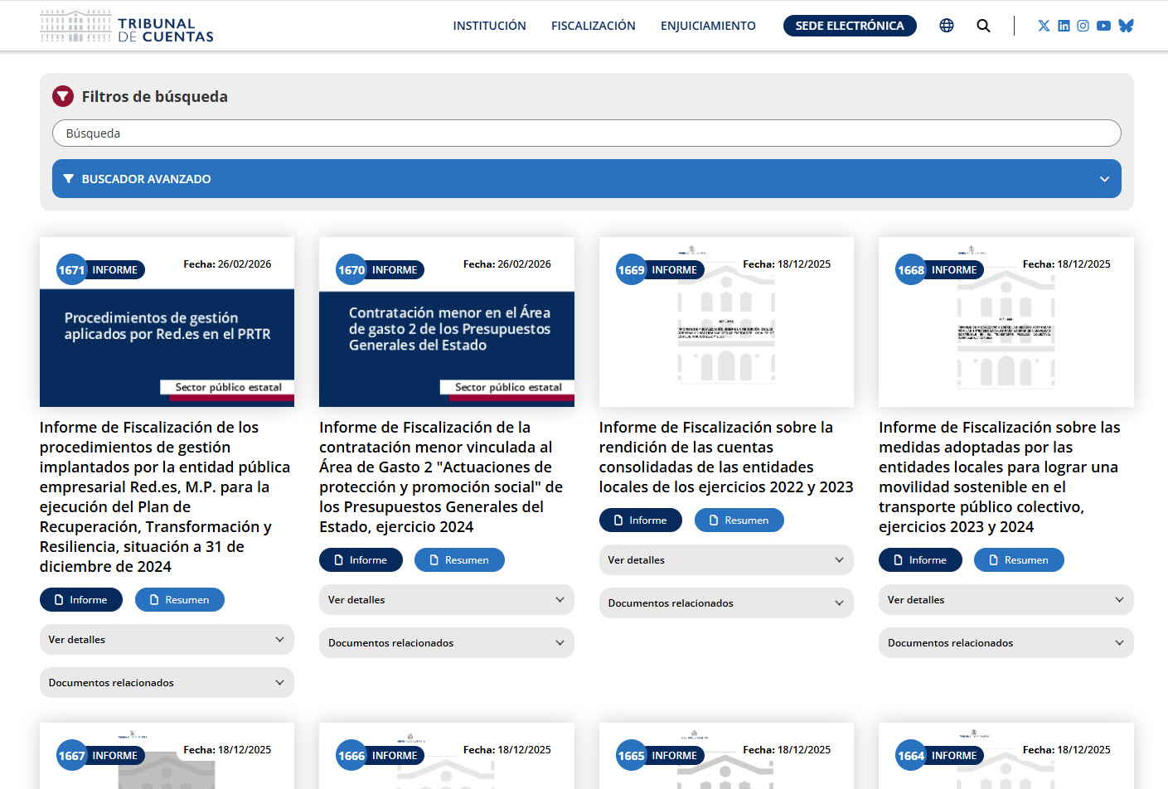The image size is (1168, 789).
Task: Open the Instagram social icon
Action: coord(1083,26)
